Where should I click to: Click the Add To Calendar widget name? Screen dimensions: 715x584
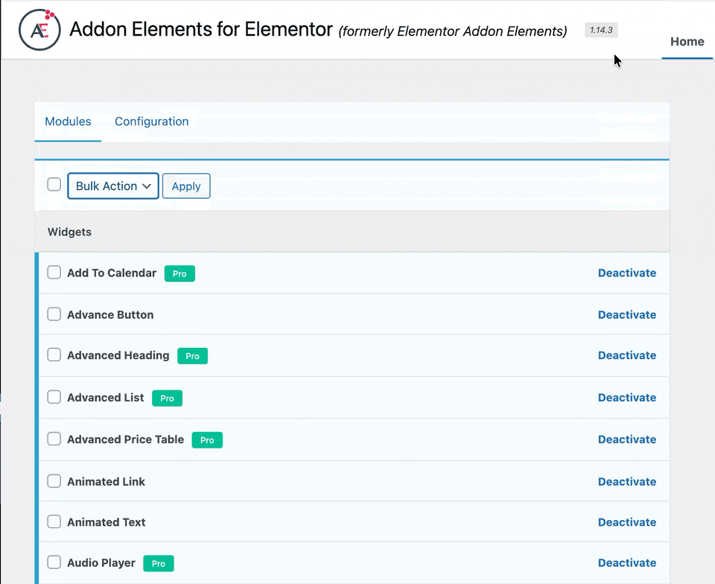[112, 273]
